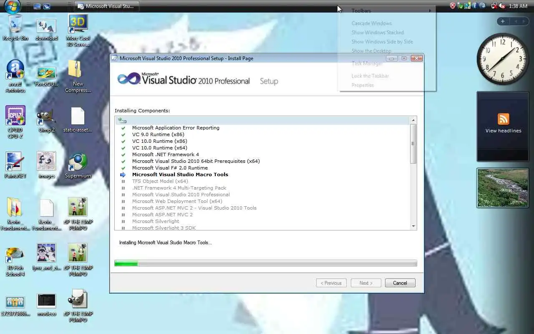
Task: Click the sidebar next gadgets arrow
Action: point(524,21)
